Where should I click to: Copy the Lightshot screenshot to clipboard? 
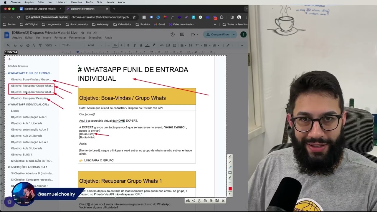[211, 201]
